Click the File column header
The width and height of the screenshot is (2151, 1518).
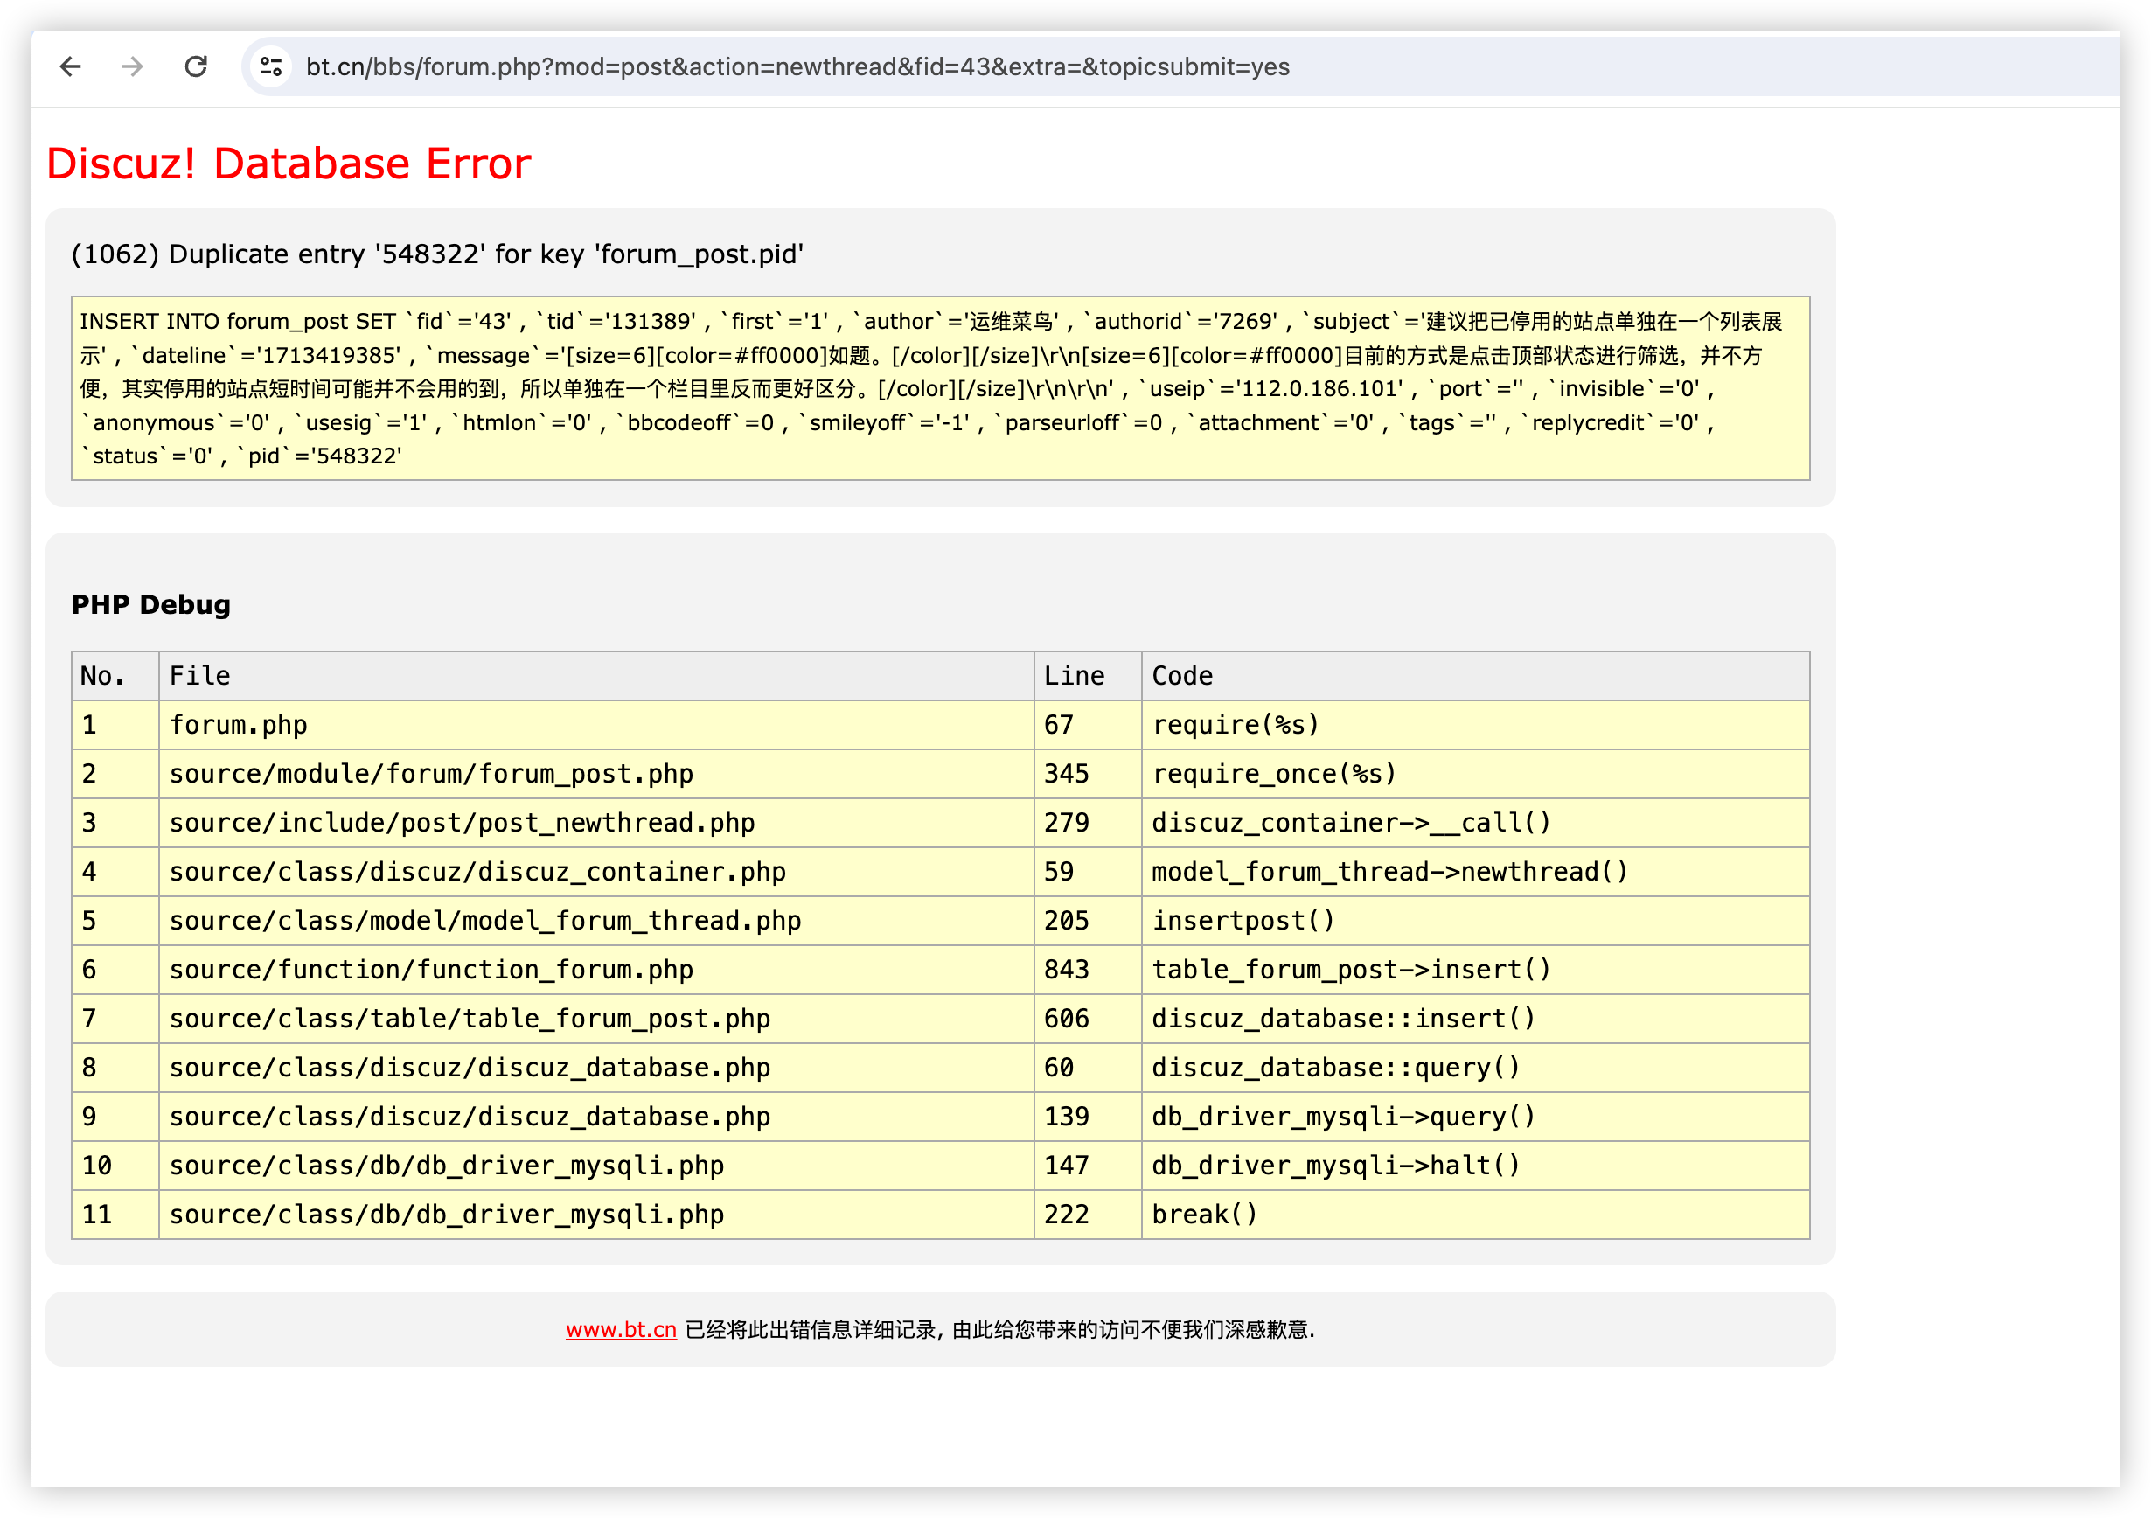coord(596,676)
